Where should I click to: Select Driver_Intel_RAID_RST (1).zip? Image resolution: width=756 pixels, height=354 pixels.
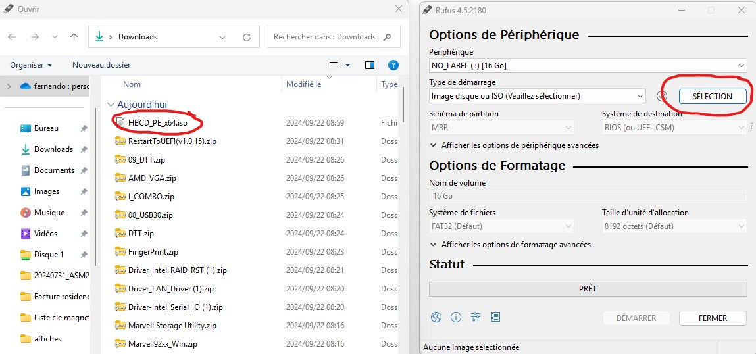pos(178,270)
